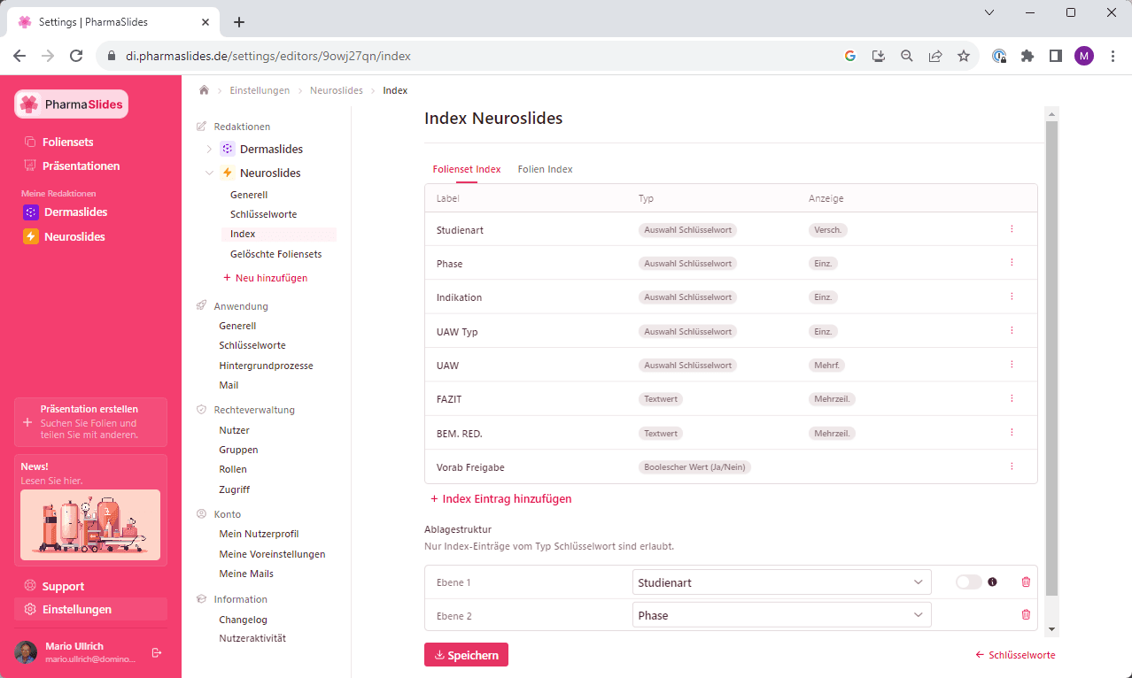Select the Dermaslides icon under Meine Redaktionen
The height and width of the screenshot is (678, 1132).
click(28, 212)
